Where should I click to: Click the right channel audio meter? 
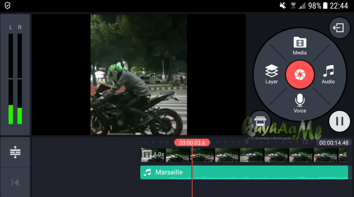pyautogui.click(x=20, y=79)
